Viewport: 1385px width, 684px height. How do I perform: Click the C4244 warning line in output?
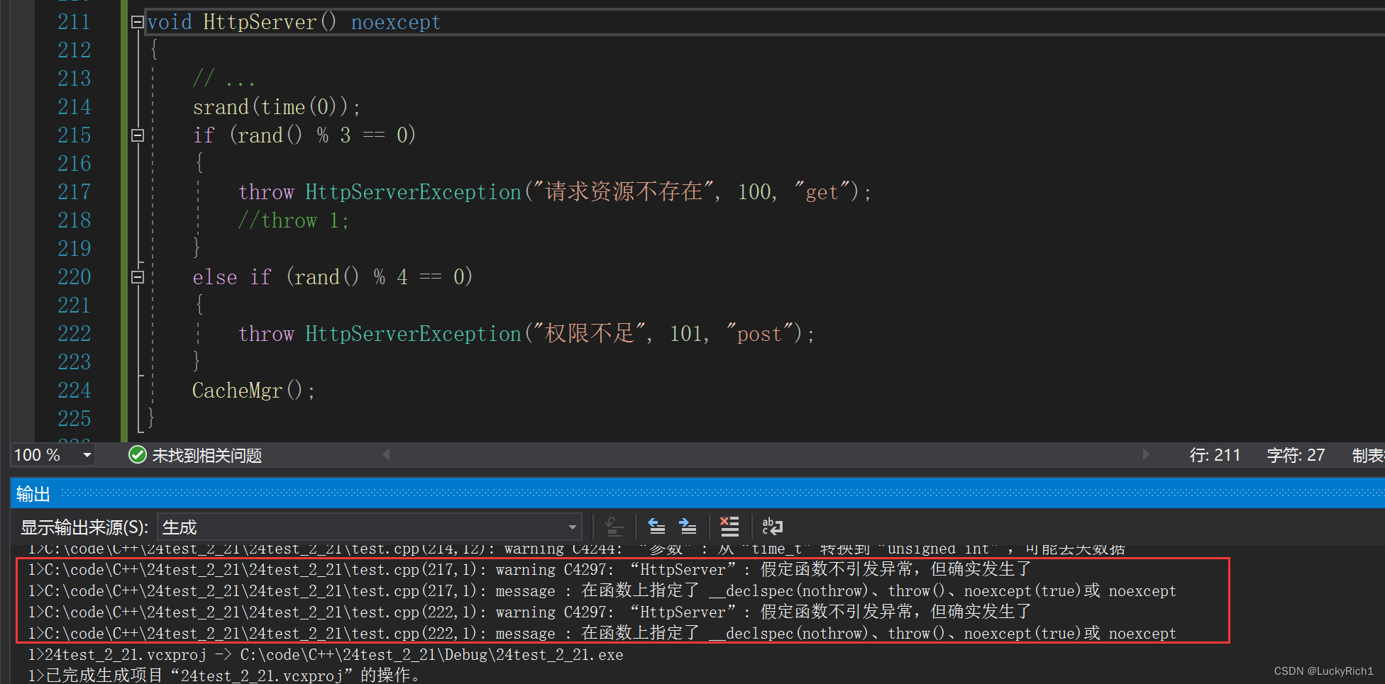(x=576, y=549)
